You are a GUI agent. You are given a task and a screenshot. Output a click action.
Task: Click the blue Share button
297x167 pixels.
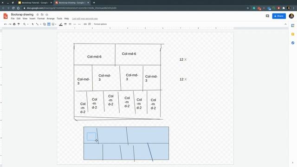coord(279,16)
